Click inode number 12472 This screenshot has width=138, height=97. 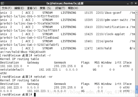click(88, 48)
